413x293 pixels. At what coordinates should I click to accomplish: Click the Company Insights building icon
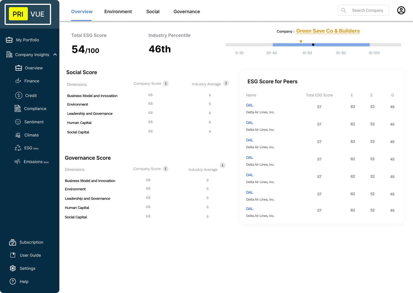[x=9, y=54]
